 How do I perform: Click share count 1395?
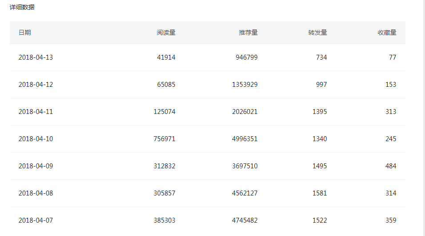(320, 112)
